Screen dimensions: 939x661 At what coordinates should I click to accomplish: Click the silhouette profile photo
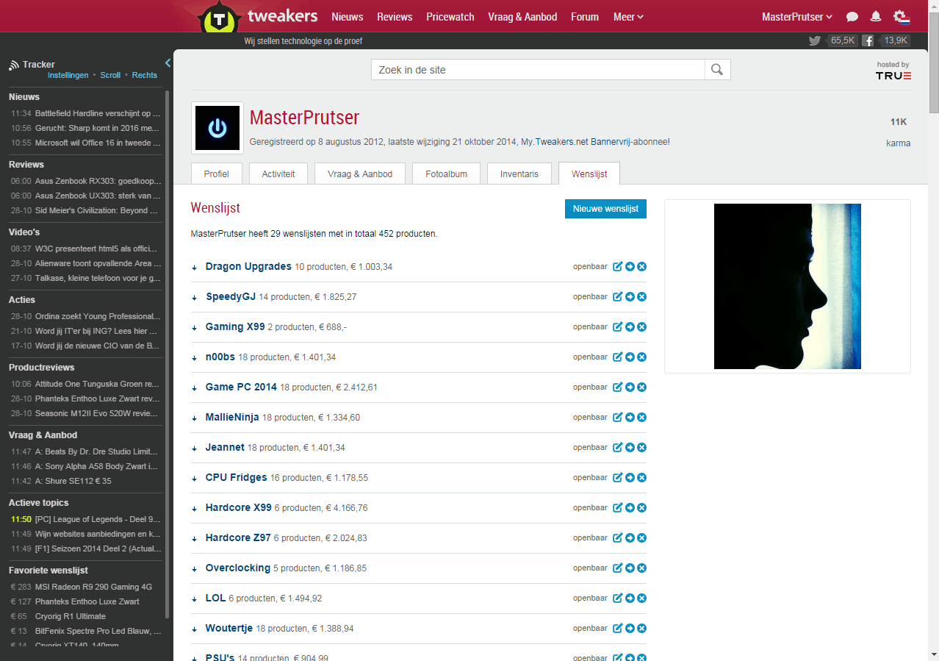(x=788, y=286)
